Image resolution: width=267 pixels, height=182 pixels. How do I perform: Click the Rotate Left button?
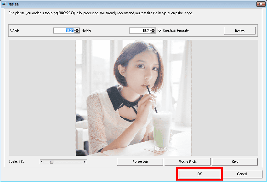click(140, 161)
